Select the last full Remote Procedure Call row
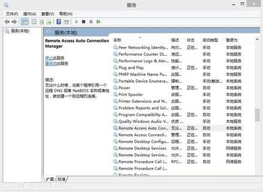The height and width of the screenshot is (192, 263). click(x=177, y=168)
